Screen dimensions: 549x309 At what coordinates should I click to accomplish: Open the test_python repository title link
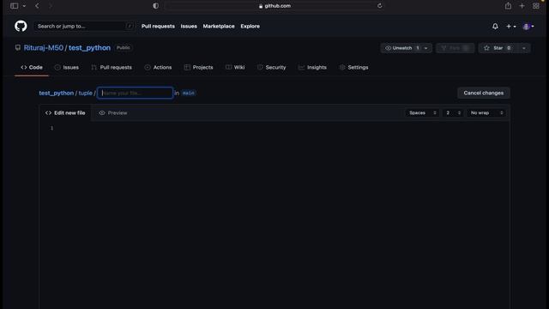(x=89, y=48)
